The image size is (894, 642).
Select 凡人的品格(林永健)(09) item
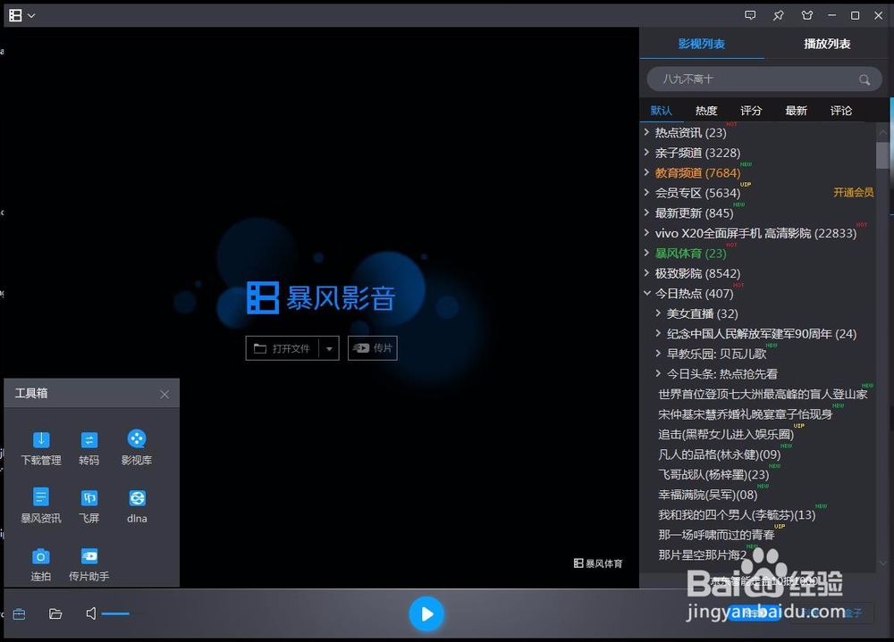click(720, 454)
